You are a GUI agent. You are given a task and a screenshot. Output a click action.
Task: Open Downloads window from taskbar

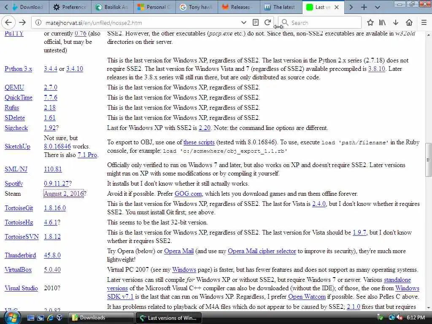100,318
